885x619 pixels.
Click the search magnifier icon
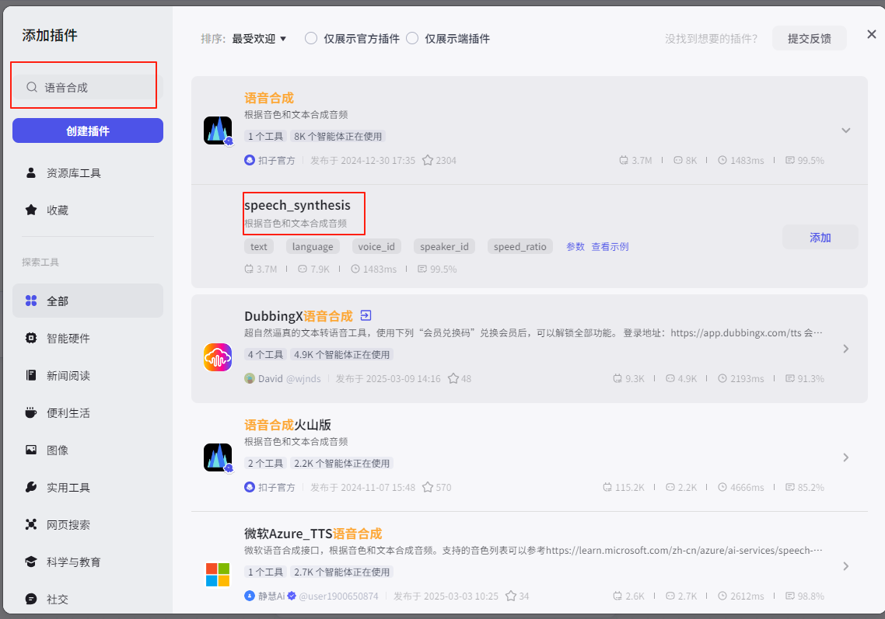(x=32, y=88)
